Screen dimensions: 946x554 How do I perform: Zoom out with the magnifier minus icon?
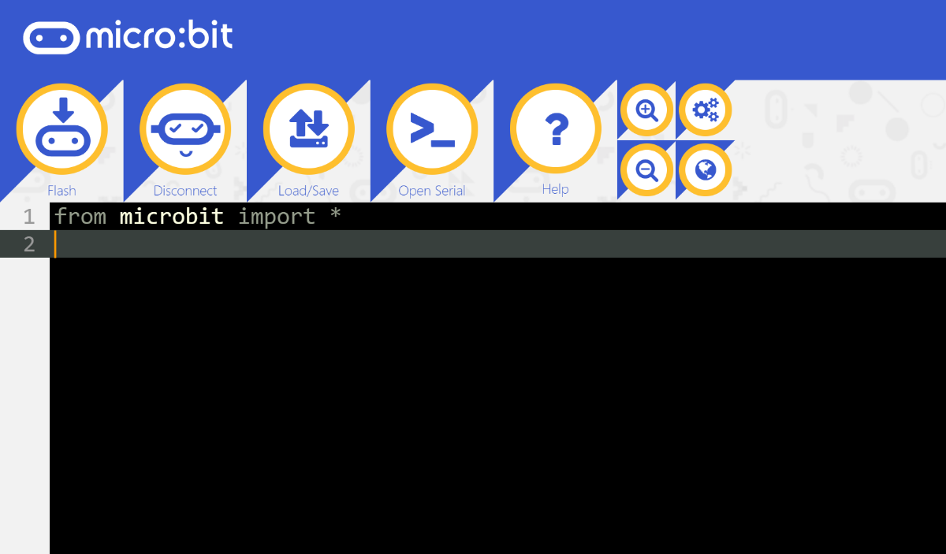coord(647,169)
